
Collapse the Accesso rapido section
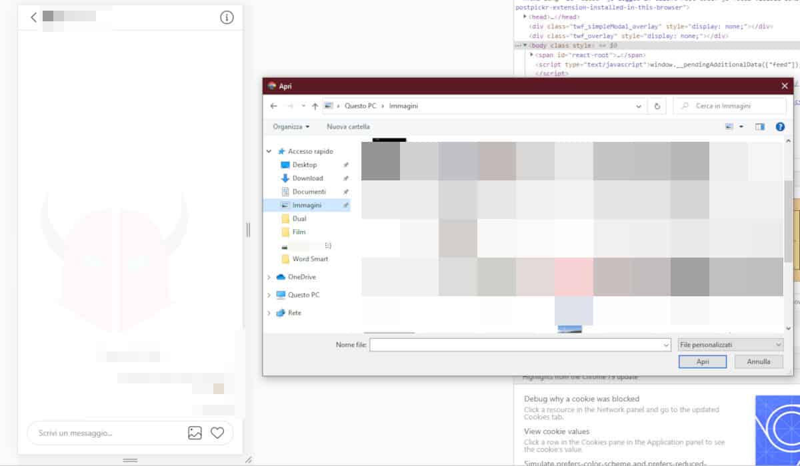[x=269, y=152]
